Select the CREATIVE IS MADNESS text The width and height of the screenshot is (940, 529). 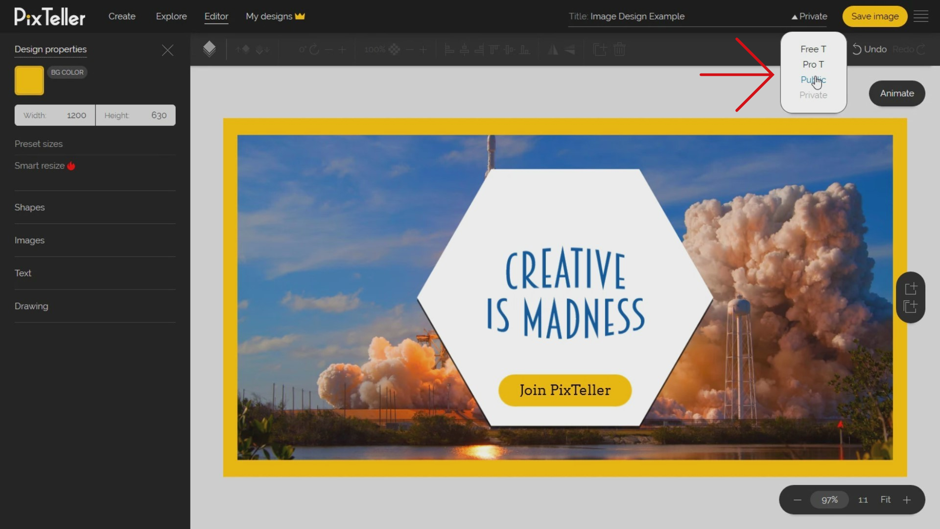tap(565, 293)
